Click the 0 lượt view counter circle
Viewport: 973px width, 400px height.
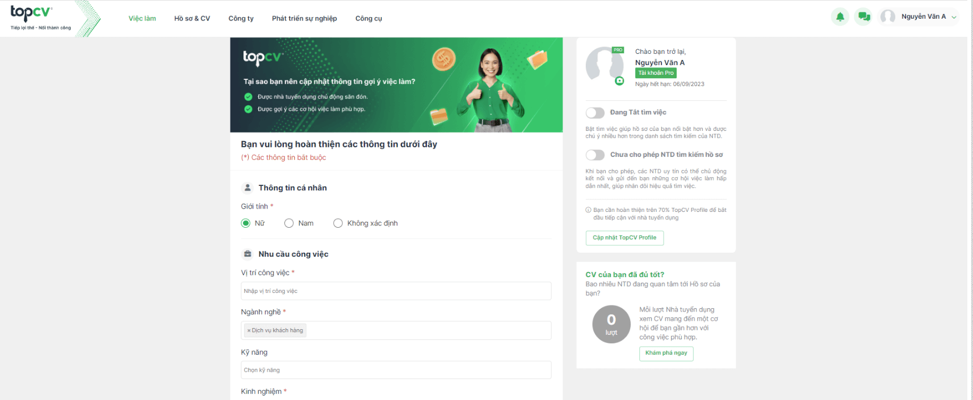tap(611, 325)
